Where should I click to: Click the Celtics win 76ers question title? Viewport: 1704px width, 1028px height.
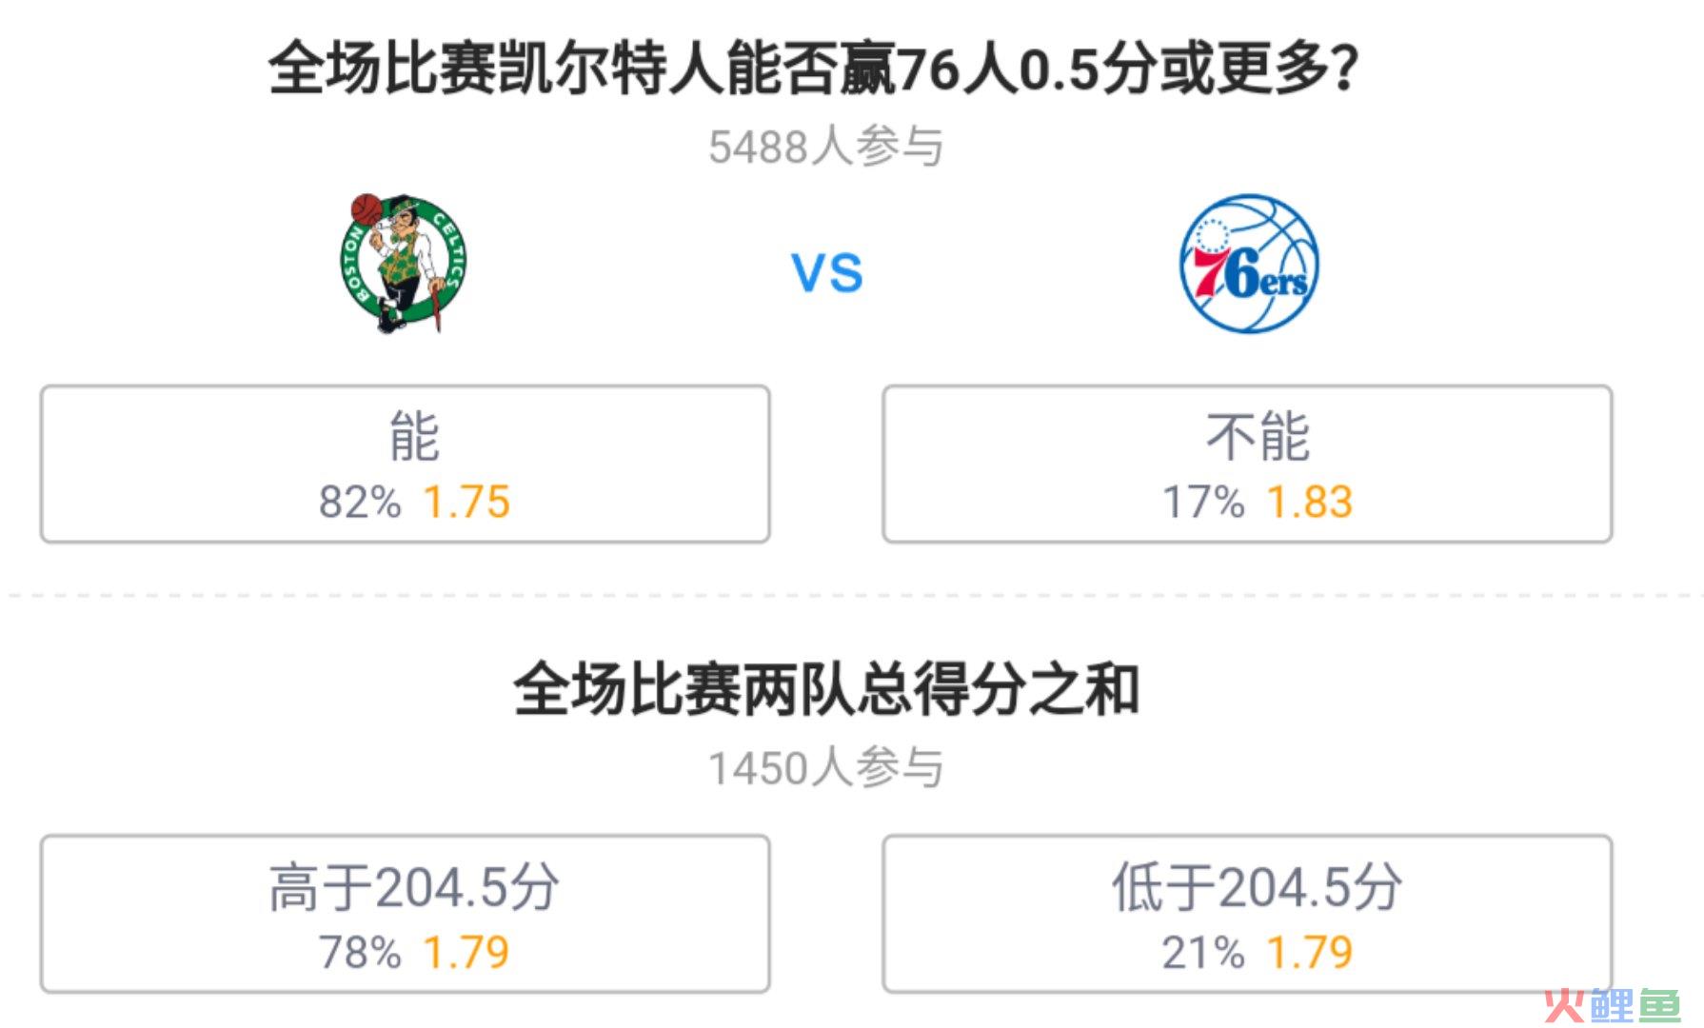click(x=814, y=69)
